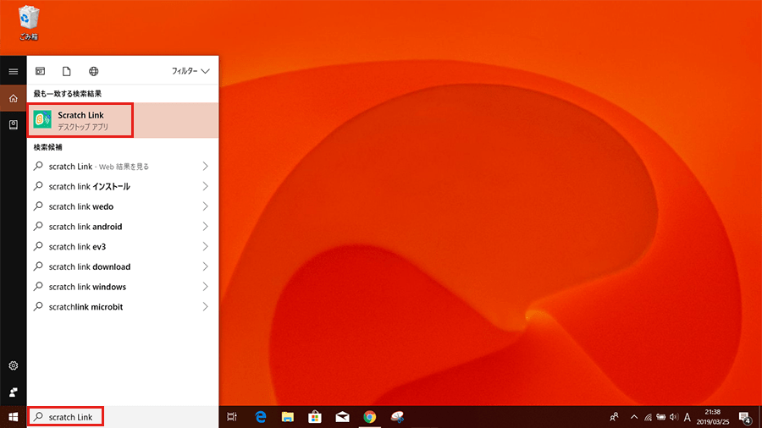This screenshot has height=428, width=762.
Task: Open network Wi-Fi tray icon
Action: click(x=648, y=417)
